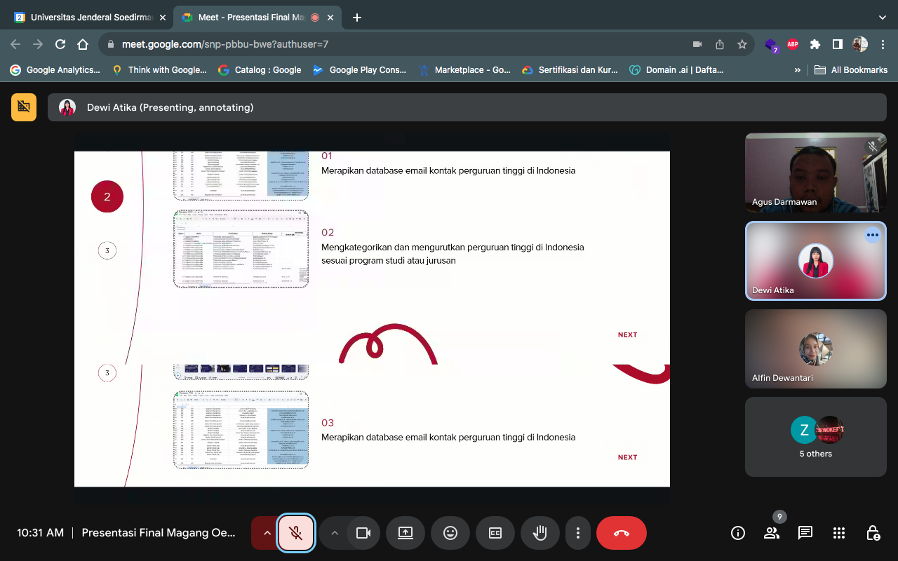Click the red leave call button
The width and height of the screenshot is (898, 561).
click(621, 533)
